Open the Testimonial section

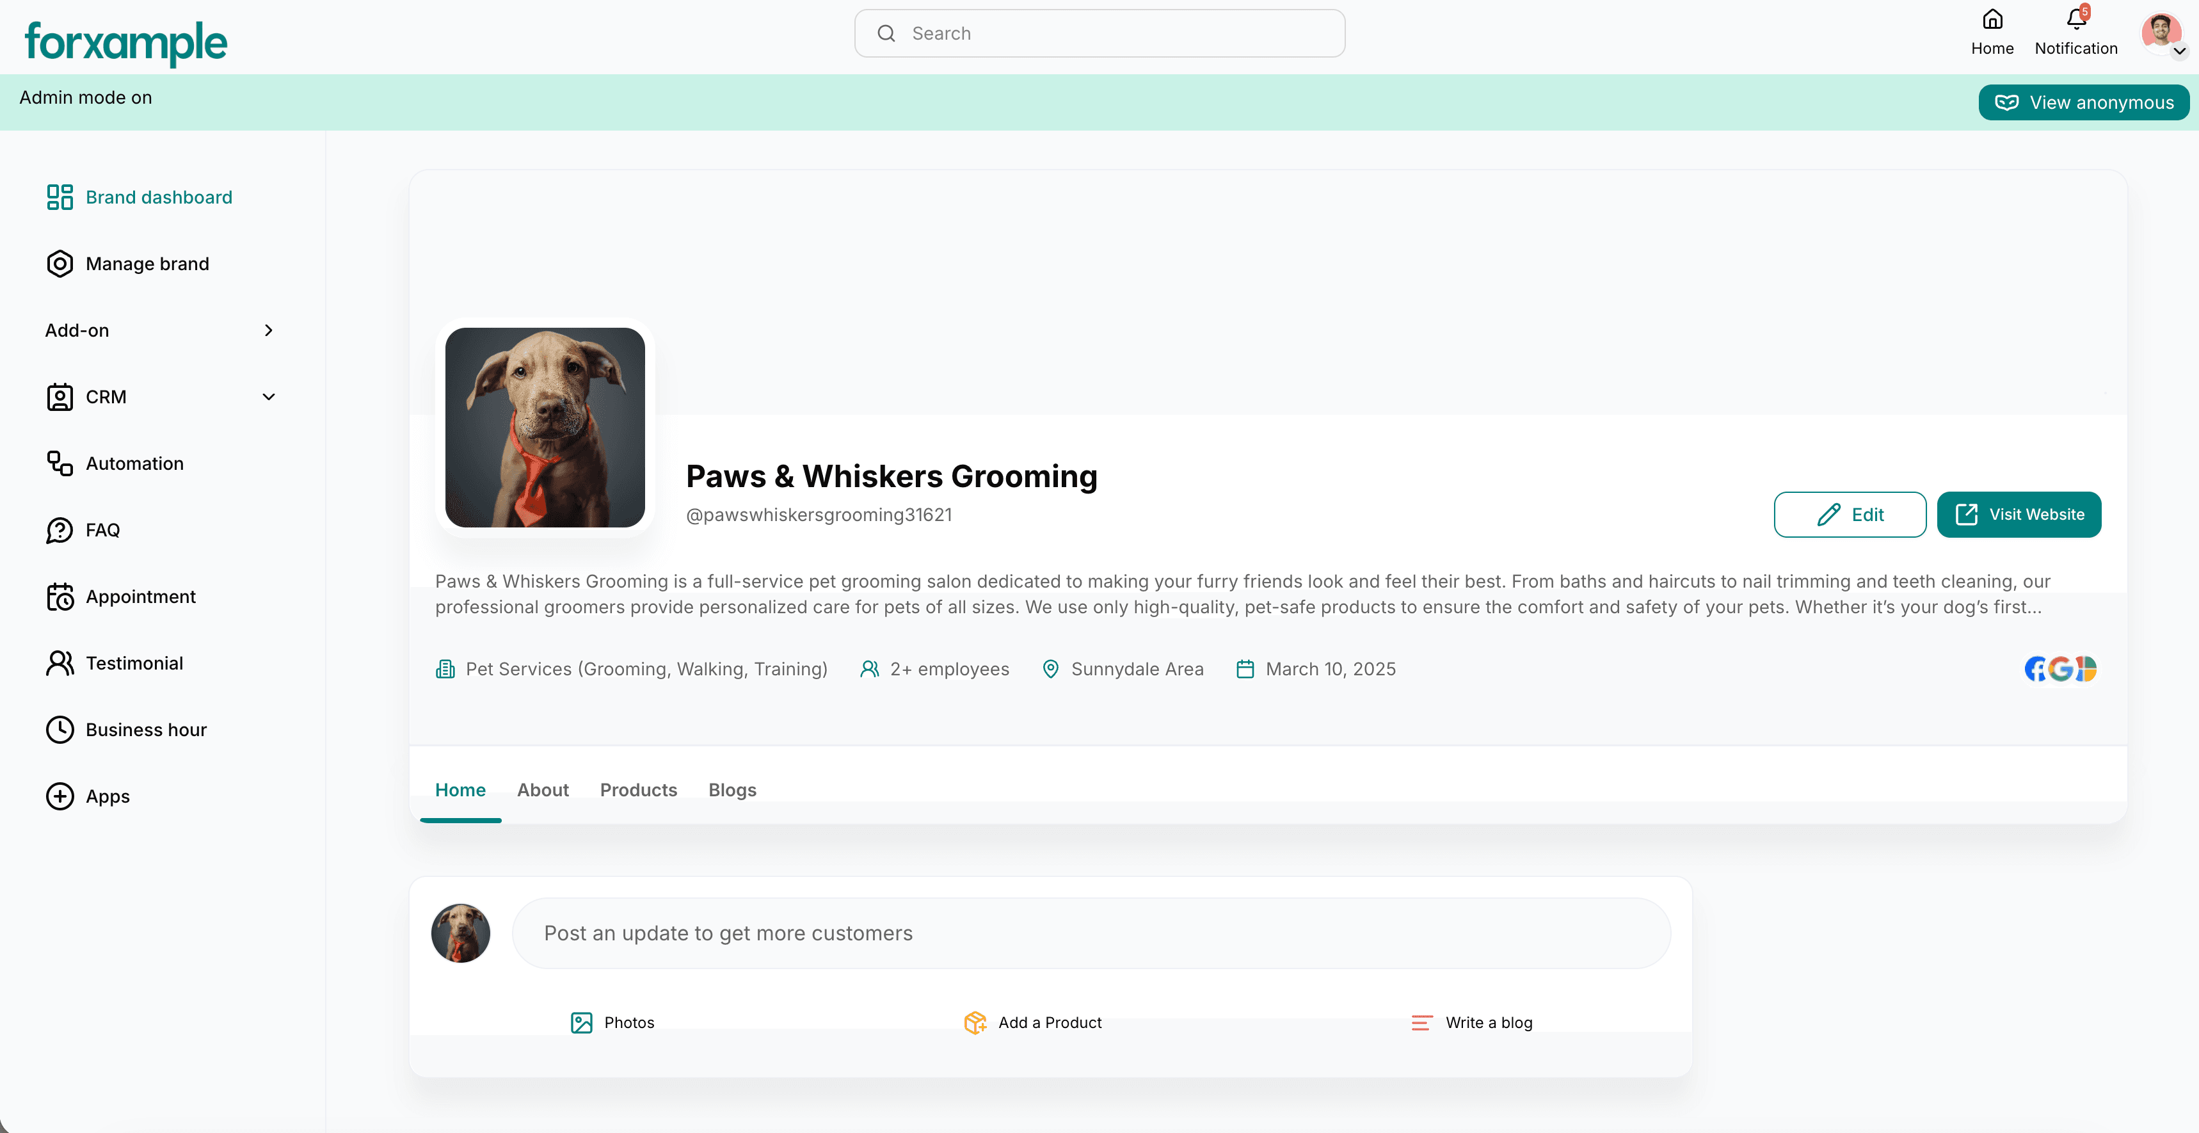click(x=134, y=663)
